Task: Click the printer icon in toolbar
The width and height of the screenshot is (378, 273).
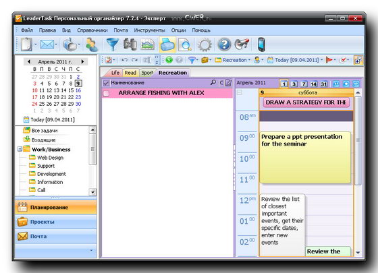Action: 167,44
